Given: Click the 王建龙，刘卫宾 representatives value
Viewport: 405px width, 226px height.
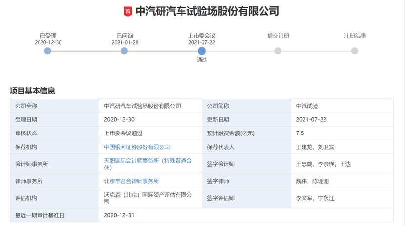Looking at the screenshot, I should tap(315, 147).
